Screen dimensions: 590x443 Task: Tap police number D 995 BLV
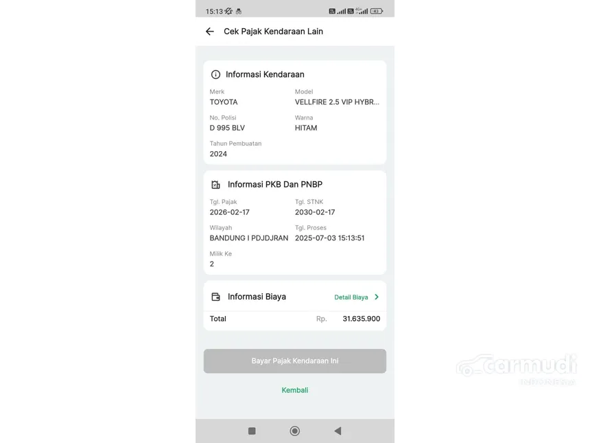[227, 128]
